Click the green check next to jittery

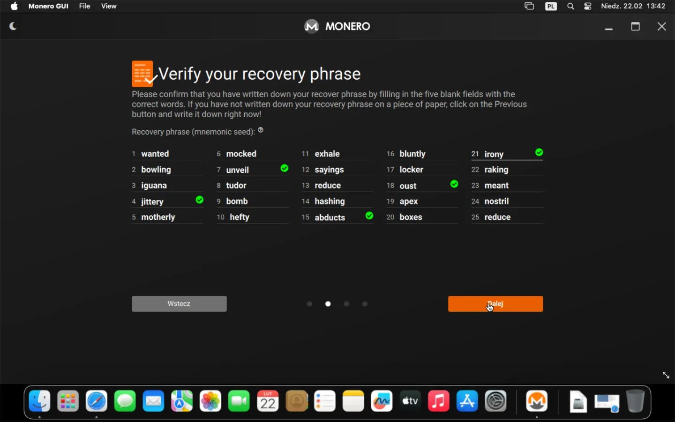click(x=200, y=200)
